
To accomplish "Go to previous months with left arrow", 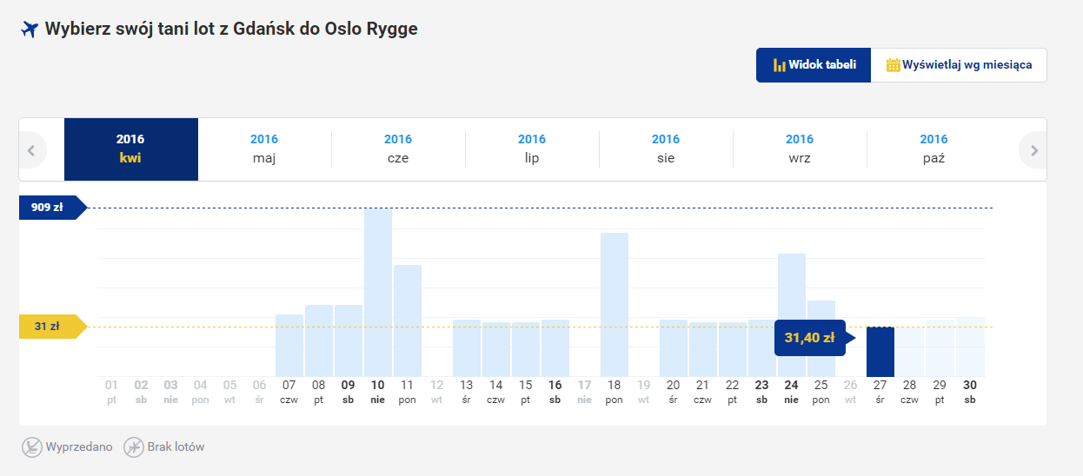I will point(32,149).
